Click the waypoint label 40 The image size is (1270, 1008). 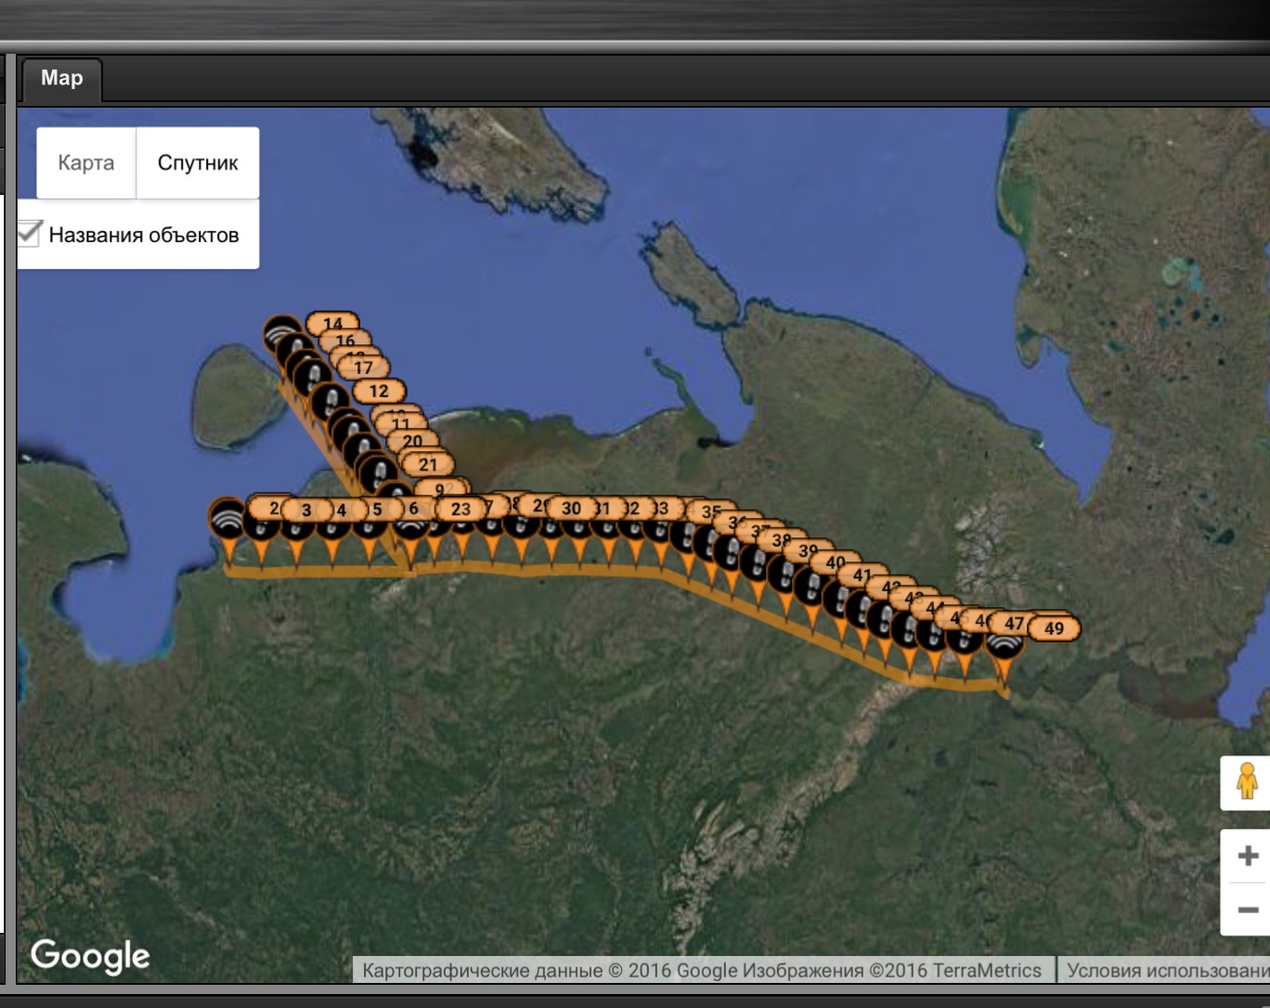pos(836,562)
